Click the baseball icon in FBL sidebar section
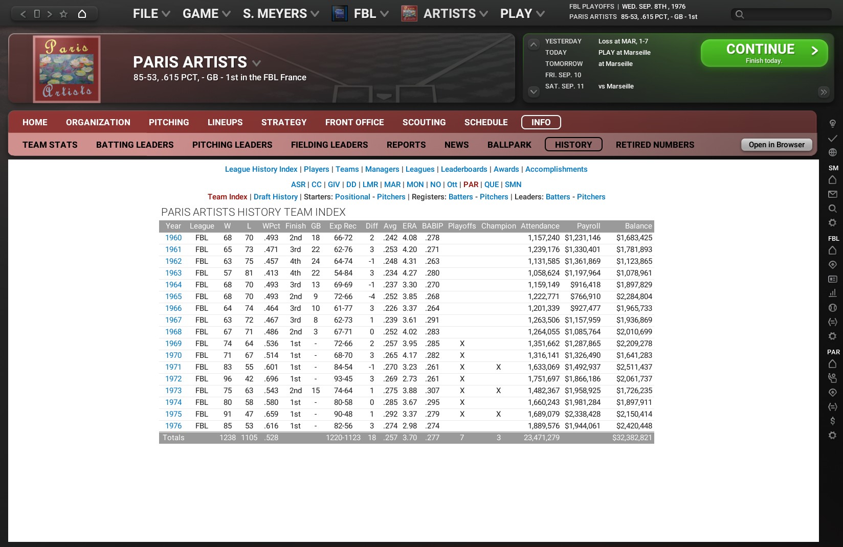The image size is (843, 547). coord(832,308)
